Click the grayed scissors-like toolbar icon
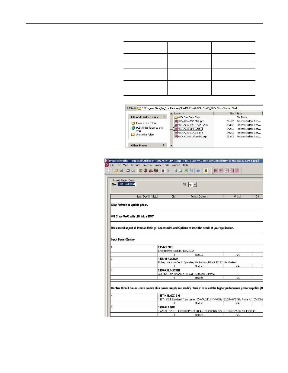This screenshot has width=288, height=373. pos(168,171)
